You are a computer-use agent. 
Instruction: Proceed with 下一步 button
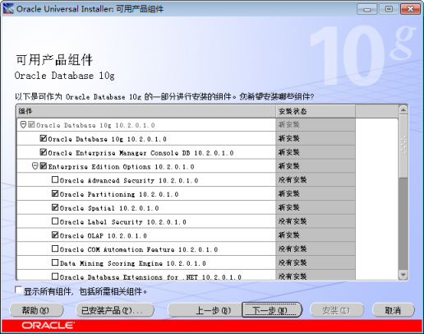(272, 310)
